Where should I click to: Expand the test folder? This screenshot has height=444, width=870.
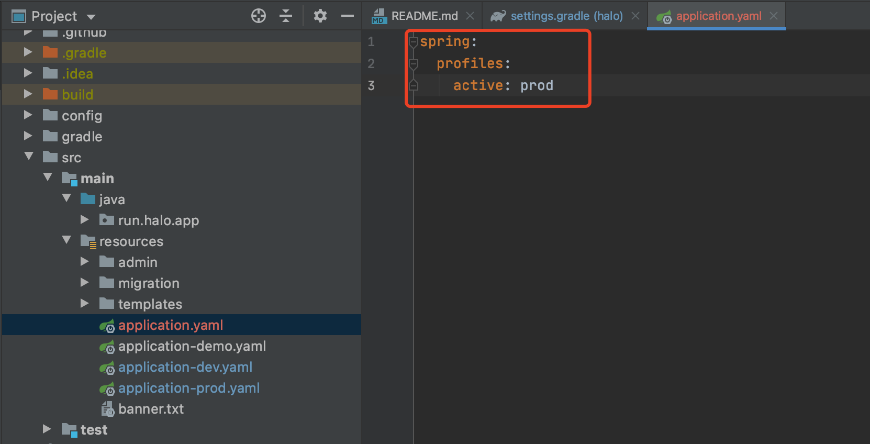pos(47,429)
